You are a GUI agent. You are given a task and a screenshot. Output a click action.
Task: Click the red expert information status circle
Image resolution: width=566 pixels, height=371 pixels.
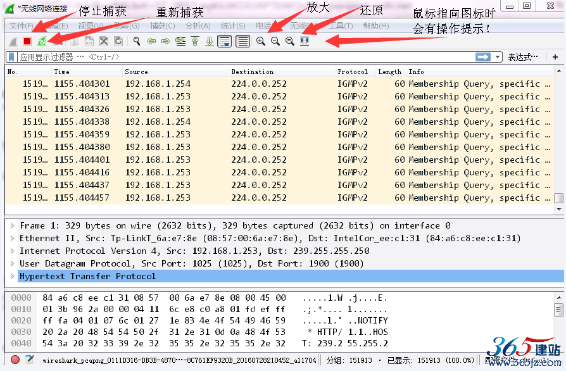click(x=15, y=360)
